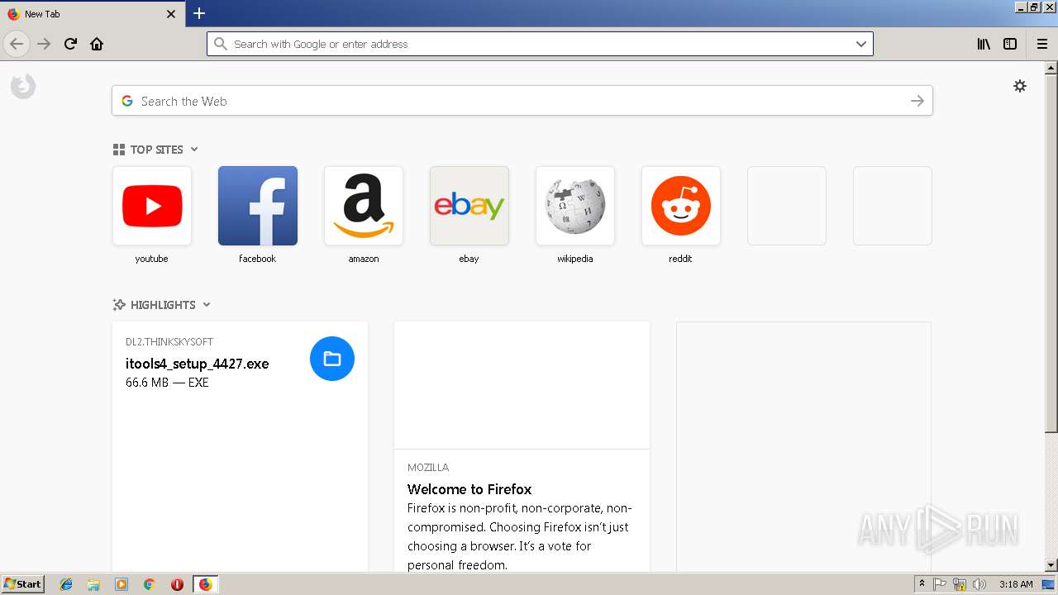Open the Firefox home page
1058x595 pixels.
tap(97, 44)
